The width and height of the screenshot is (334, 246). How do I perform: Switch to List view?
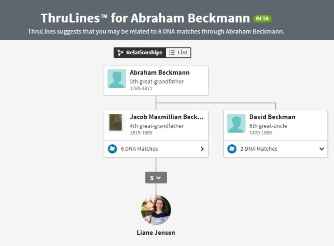click(179, 53)
